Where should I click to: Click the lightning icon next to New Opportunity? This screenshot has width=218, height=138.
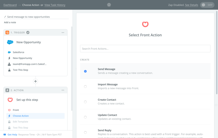coord(9,58)
